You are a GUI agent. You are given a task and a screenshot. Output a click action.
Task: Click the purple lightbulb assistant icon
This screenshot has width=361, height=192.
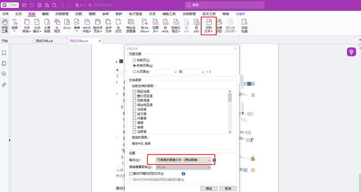click(x=351, y=52)
